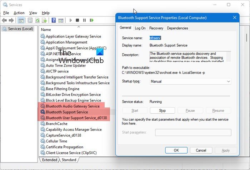Close the Bluetooth Support Service Properties dialog

(235, 17)
